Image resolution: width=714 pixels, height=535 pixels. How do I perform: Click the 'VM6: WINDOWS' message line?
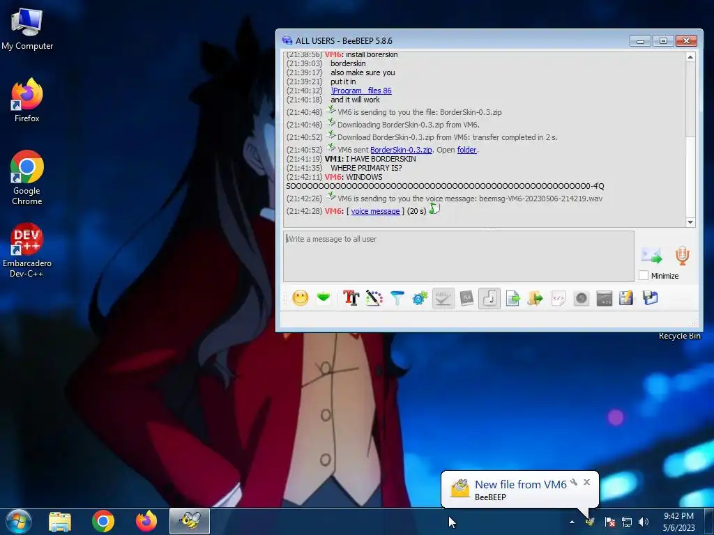click(x=354, y=177)
